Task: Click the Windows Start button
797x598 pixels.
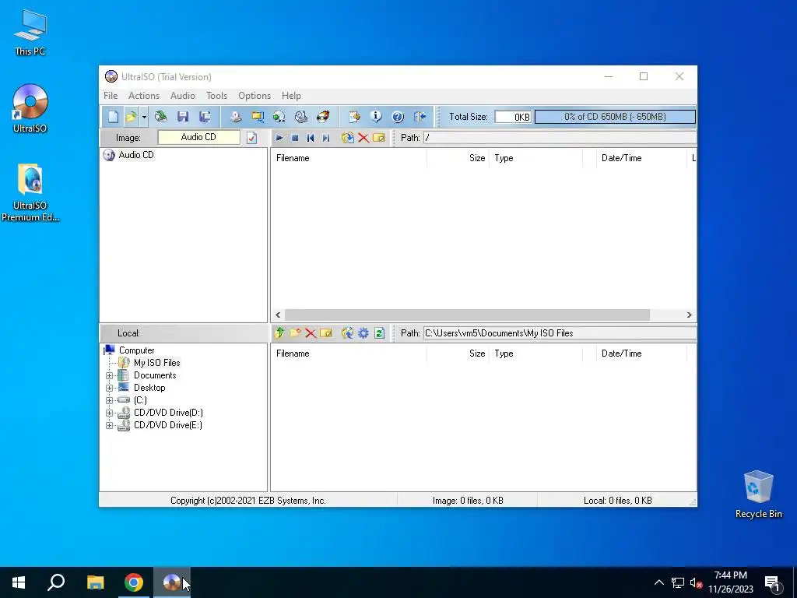Action: 19,582
